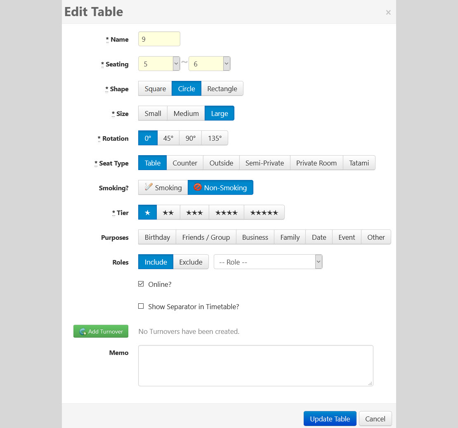The width and height of the screenshot is (458, 428).
Task: Set tier to five stars
Action: pos(264,213)
